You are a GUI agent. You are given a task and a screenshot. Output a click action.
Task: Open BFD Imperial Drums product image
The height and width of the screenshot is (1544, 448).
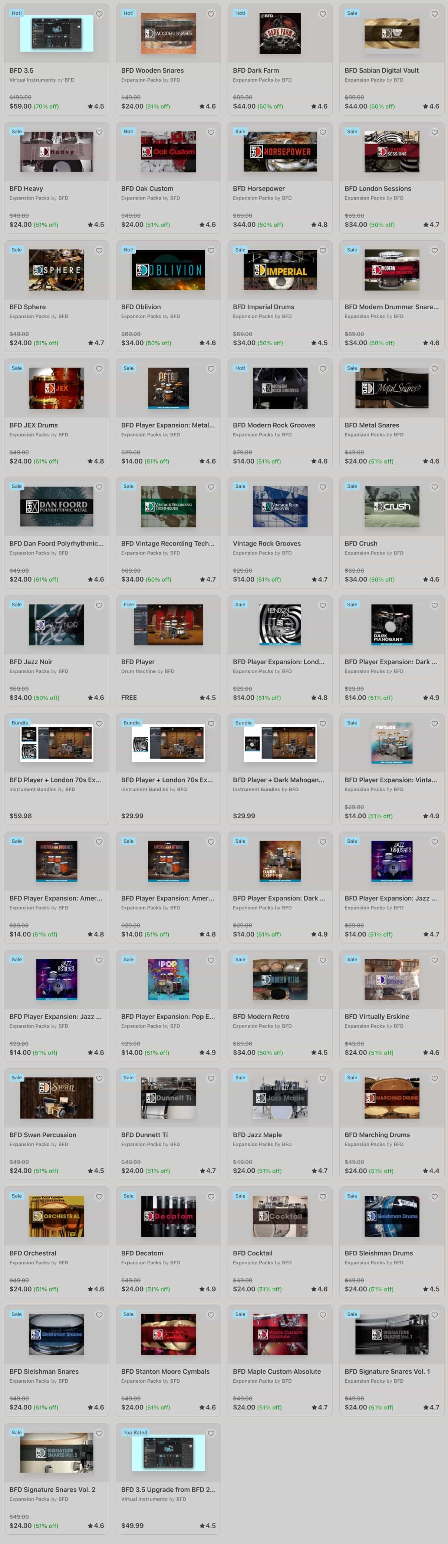(280, 270)
